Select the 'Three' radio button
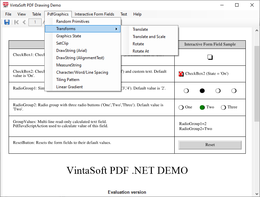This screenshot has width=260, height=197. [223, 107]
